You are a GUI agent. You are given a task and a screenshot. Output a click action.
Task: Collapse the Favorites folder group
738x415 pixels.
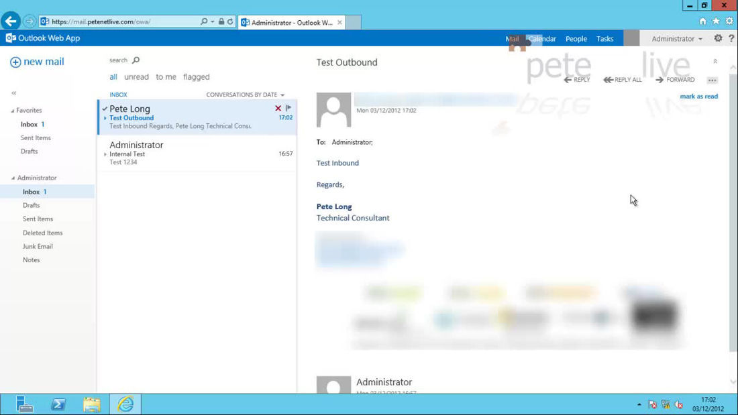point(13,111)
